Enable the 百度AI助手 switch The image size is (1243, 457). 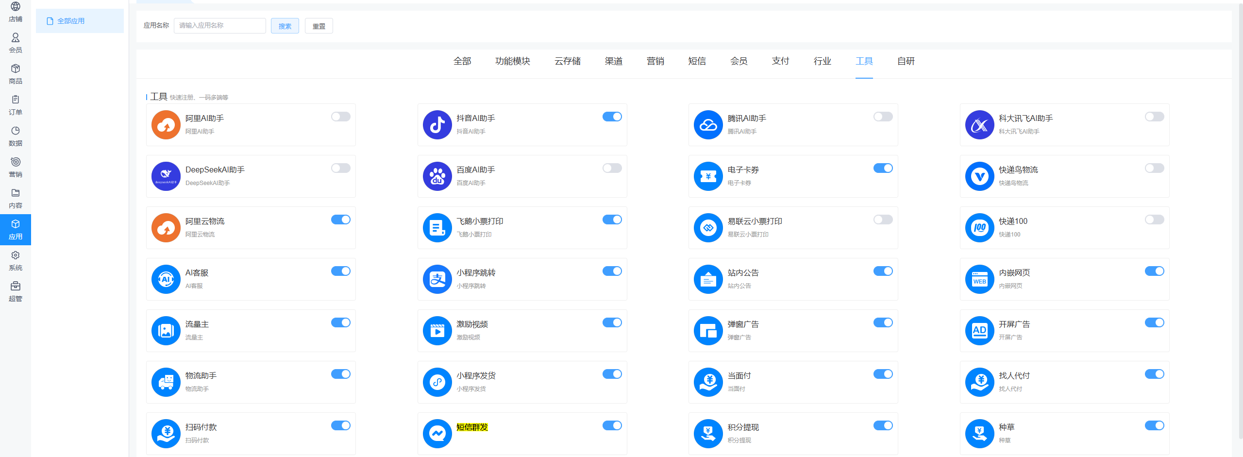[x=612, y=168]
